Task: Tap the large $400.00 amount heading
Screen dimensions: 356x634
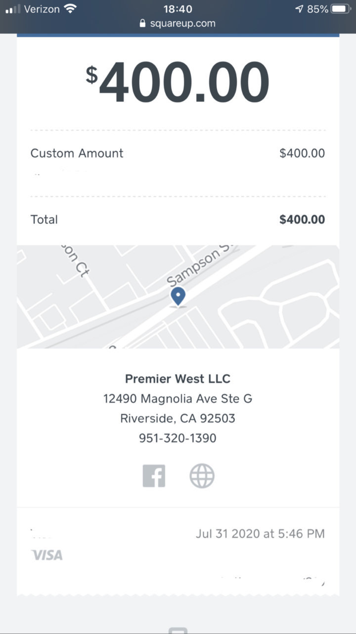Action: 178,83
